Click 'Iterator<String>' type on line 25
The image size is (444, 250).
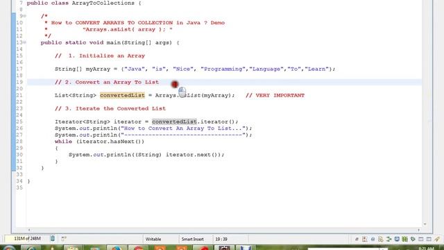pos(83,122)
